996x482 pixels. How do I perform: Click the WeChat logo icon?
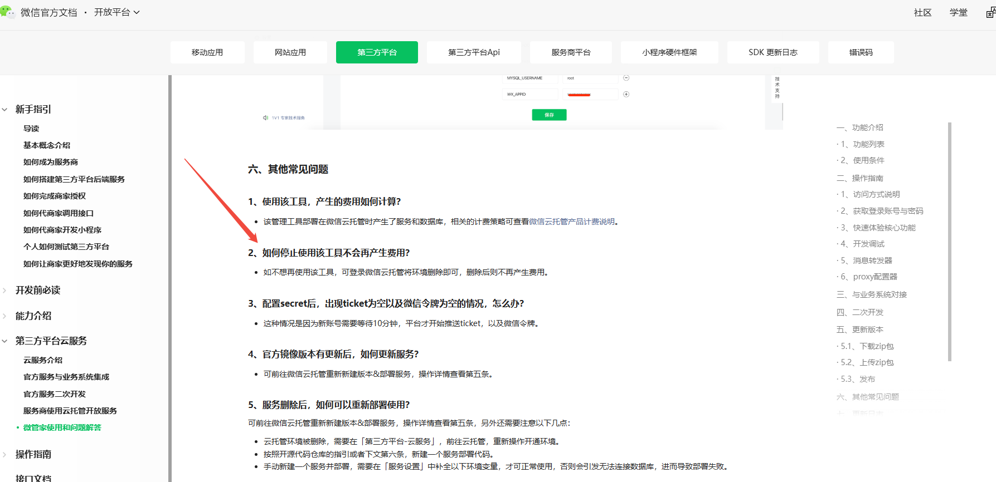[7, 12]
